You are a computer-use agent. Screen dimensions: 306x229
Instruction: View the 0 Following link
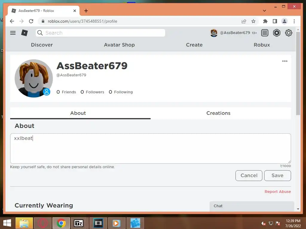pyautogui.click(x=121, y=92)
